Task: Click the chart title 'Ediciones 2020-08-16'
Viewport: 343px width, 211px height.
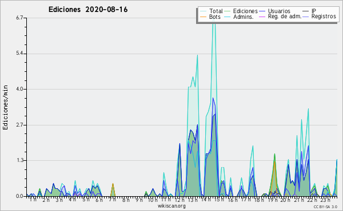Action: coord(88,10)
